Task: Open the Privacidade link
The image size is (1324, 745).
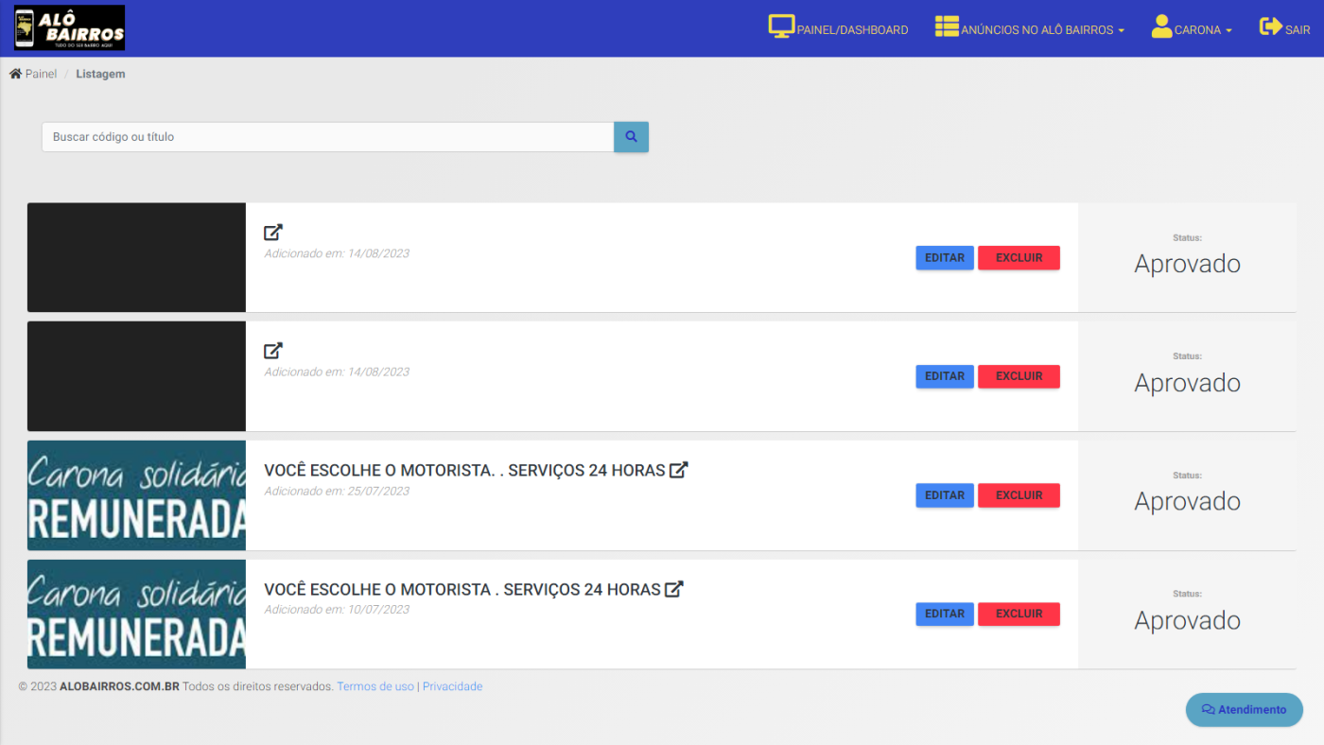Action: point(452,686)
